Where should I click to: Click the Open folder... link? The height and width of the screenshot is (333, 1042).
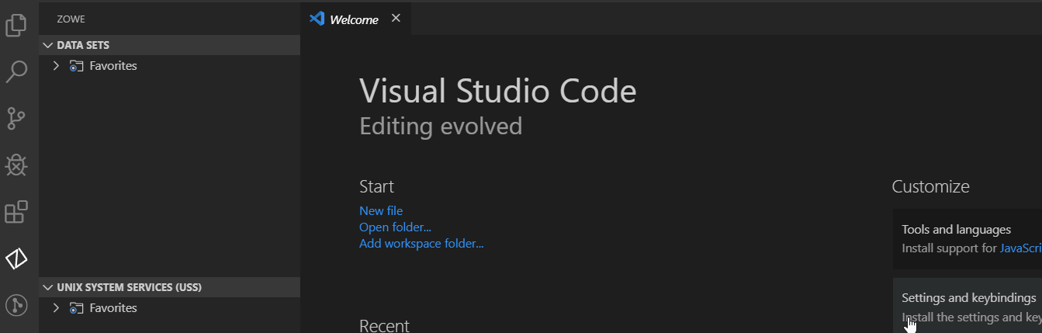[x=395, y=227]
